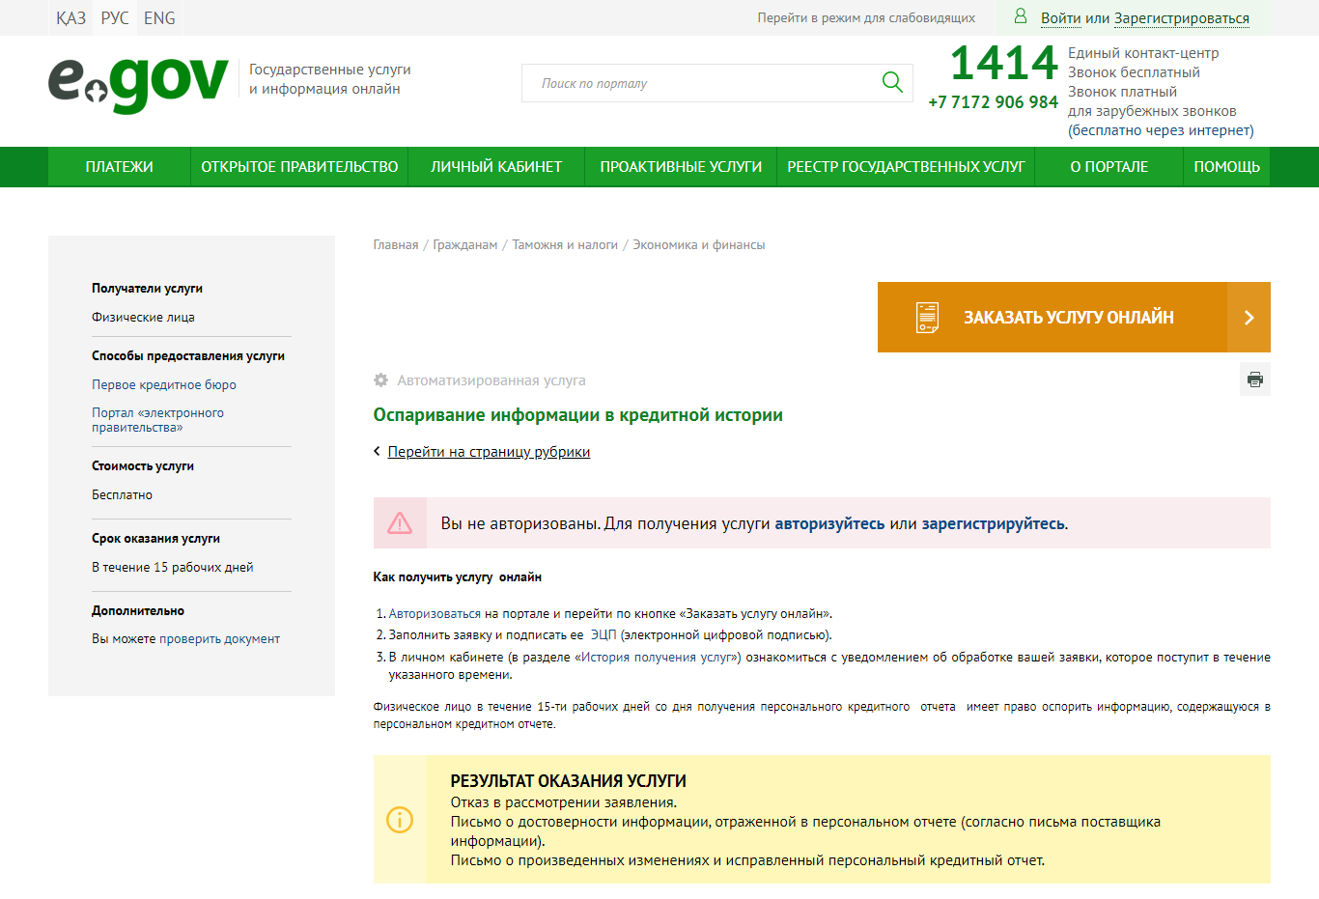Image resolution: width=1319 pixels, height=899 pixels.
Task: Go to Главная breadcrumb
Action: 396,245
